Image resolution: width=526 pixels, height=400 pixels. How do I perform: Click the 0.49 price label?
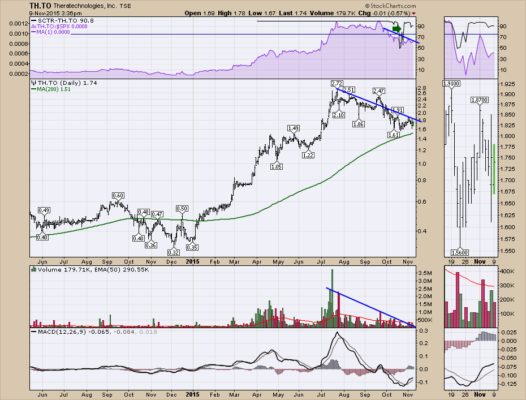pyautogui.click(x=44, y=210)
